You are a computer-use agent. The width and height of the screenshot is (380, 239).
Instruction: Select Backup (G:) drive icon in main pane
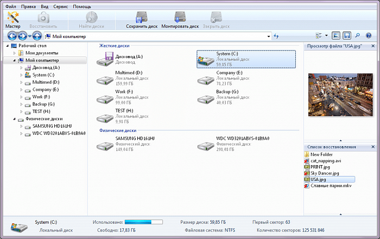[x=206, y=99]
